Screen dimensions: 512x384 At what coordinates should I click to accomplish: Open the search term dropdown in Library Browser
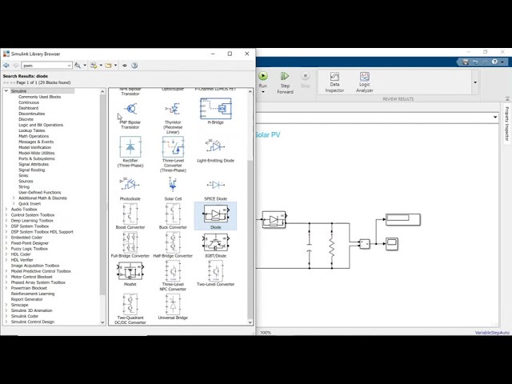point(70,66)
